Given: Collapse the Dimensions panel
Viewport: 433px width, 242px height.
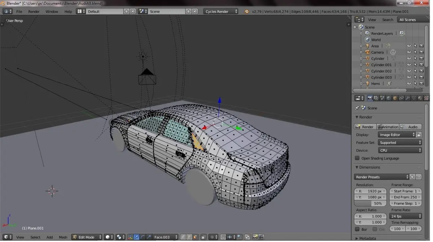Looking at the screenshot, I should click(357, 167).
